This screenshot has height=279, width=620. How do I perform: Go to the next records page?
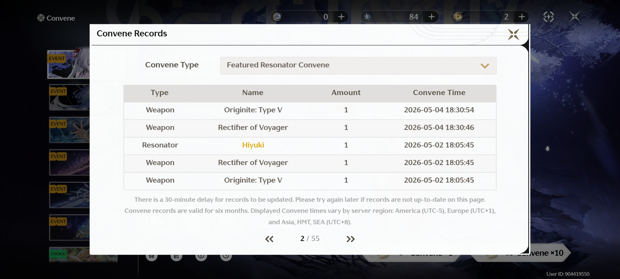coord(351,239)
